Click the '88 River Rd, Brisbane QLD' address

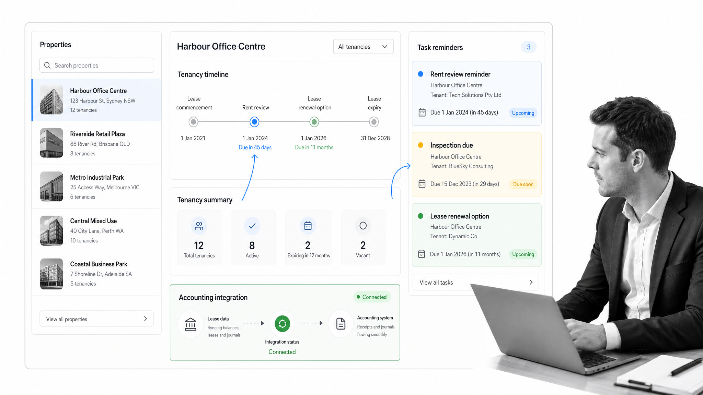tap(100, 144)
